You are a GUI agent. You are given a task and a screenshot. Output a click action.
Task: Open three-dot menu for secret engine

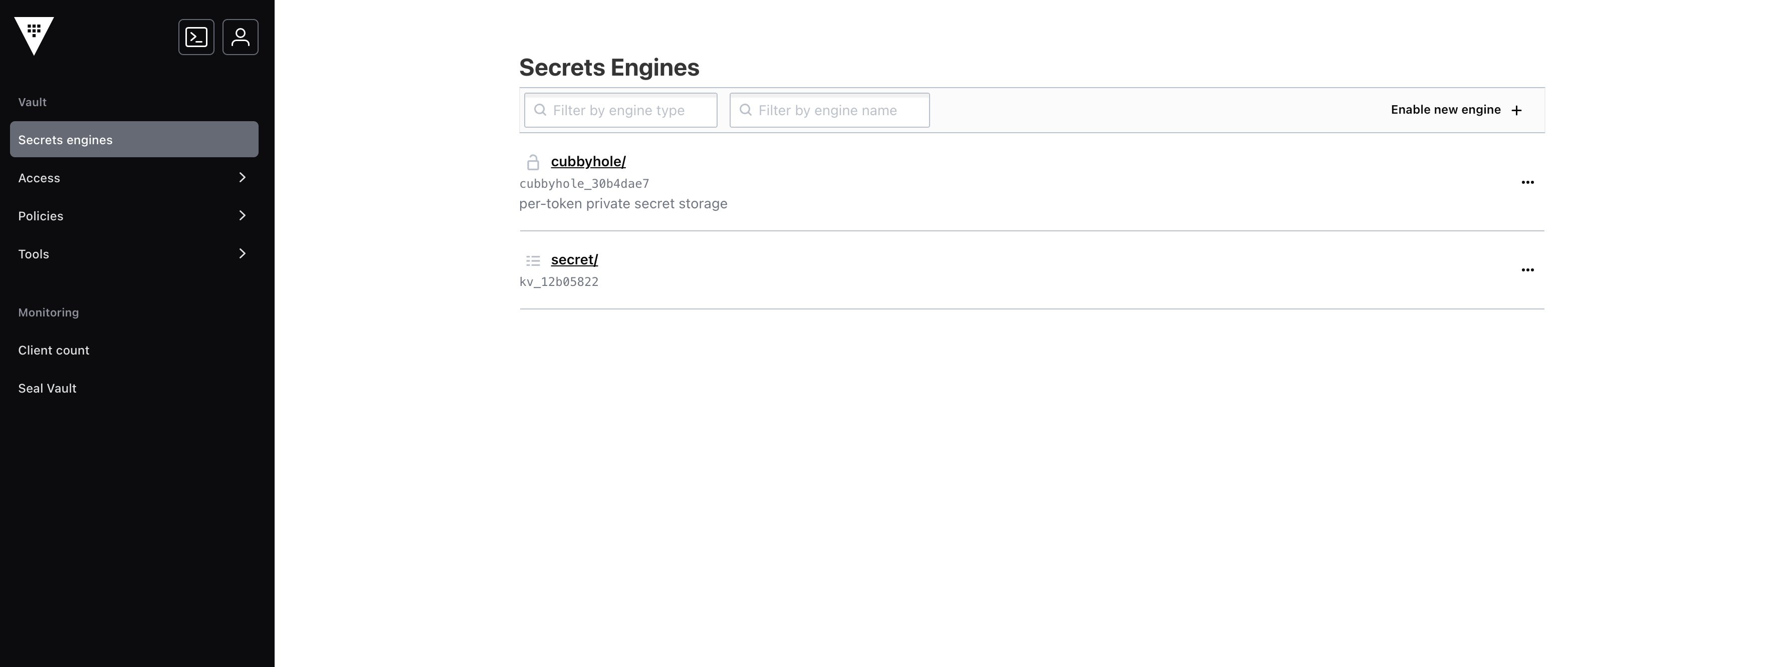click(1527, 270)
